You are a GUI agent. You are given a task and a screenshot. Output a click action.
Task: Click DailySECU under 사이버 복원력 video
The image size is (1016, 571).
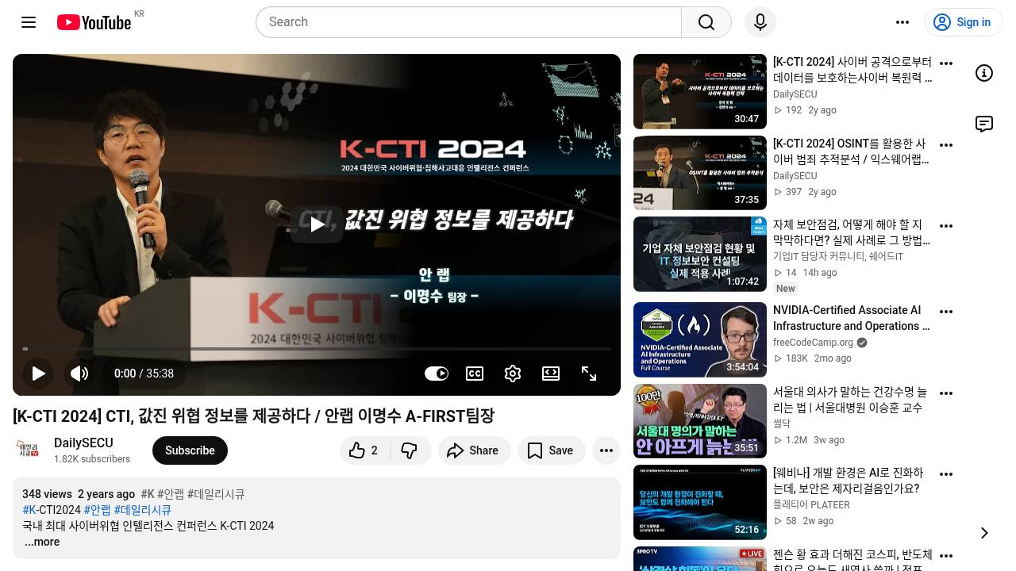pos(795,94)
